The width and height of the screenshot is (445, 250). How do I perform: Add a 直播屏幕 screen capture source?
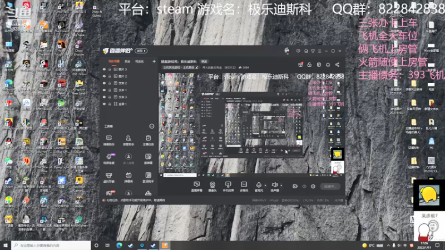click(x=196, y=187)
